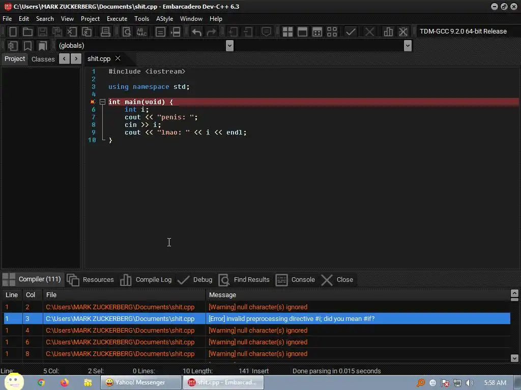Click the Profile analysis bar-chart icon
The width and height of the screenshot is (521, 390).
(388, 32)
